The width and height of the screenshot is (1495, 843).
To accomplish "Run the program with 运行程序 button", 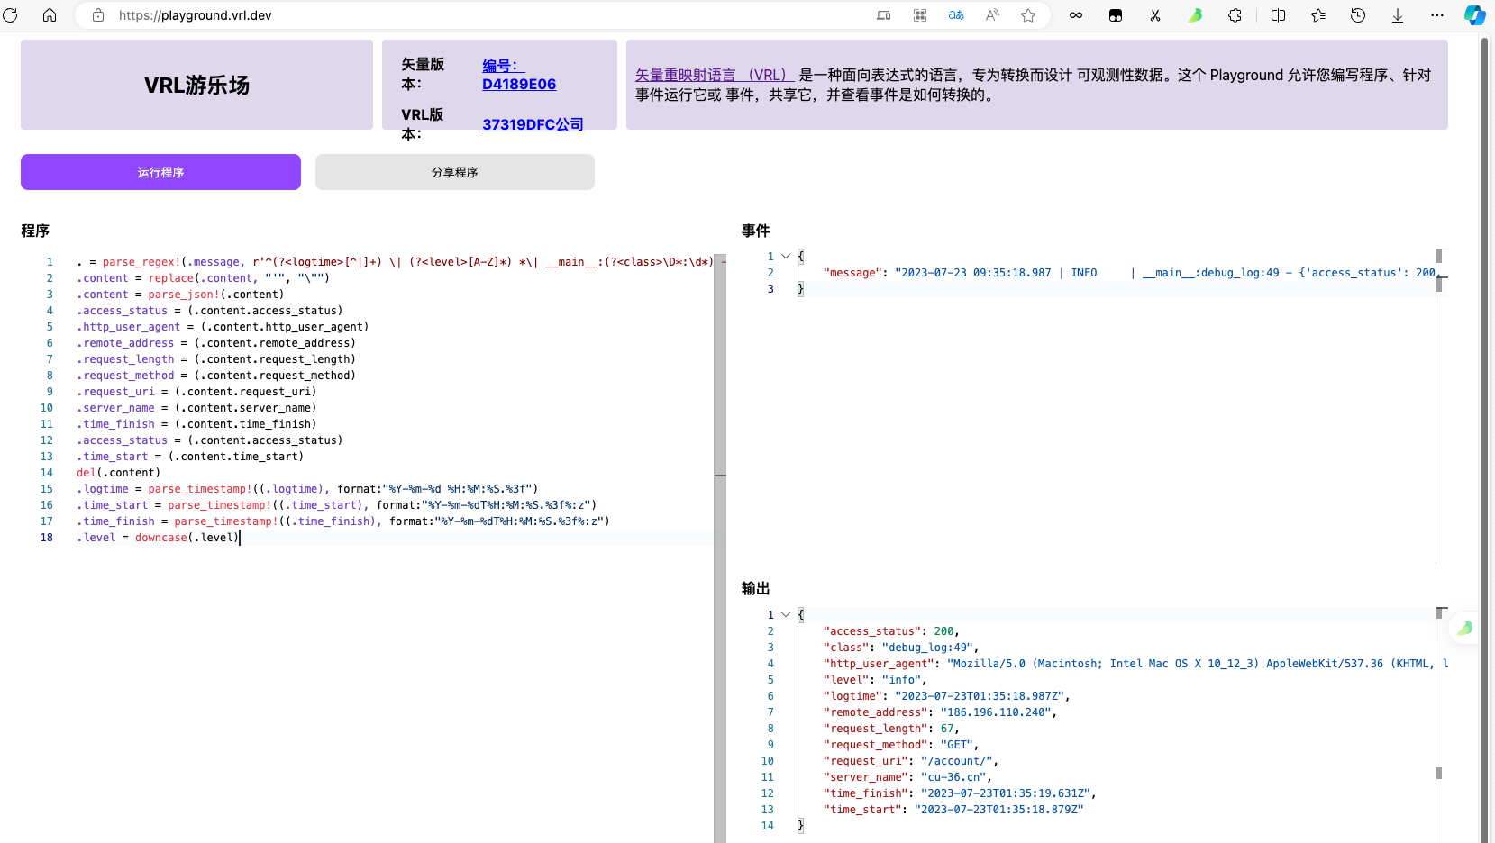I will [160, 172].
